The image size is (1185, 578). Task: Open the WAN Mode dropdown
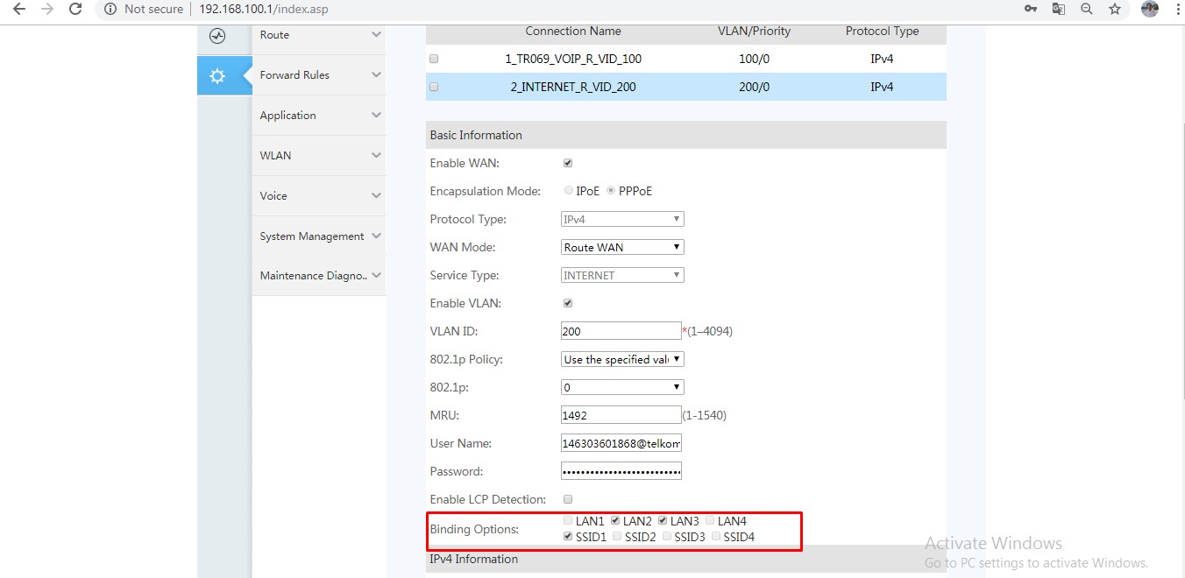tap(621, 246)
